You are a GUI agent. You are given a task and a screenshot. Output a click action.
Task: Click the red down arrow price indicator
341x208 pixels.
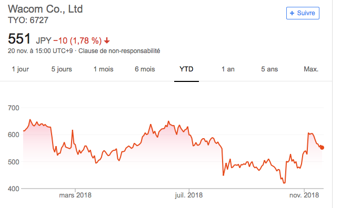coord(107,40)
